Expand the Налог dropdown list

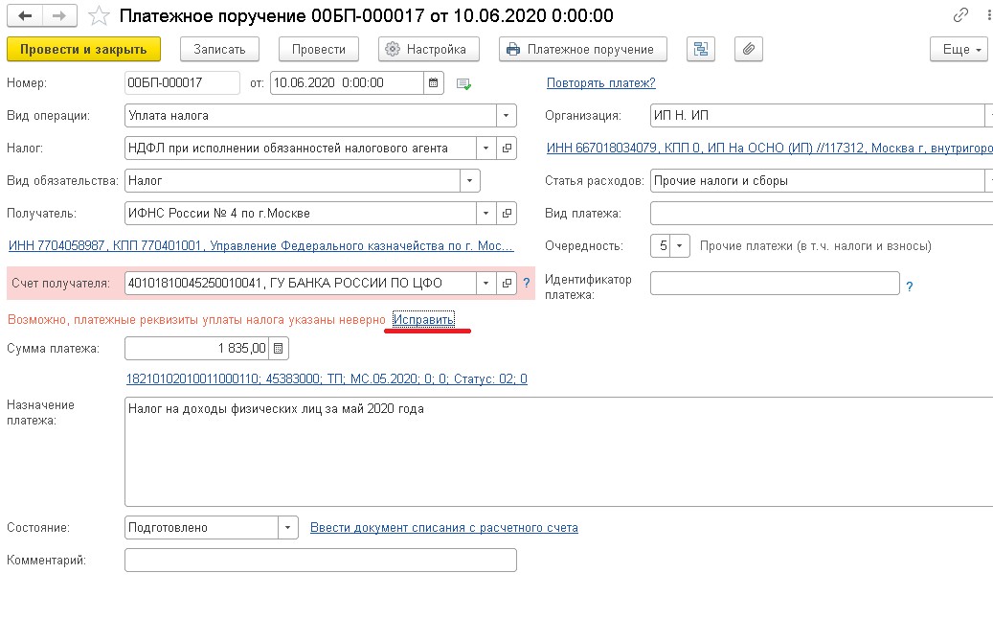(x=485, y=149)
